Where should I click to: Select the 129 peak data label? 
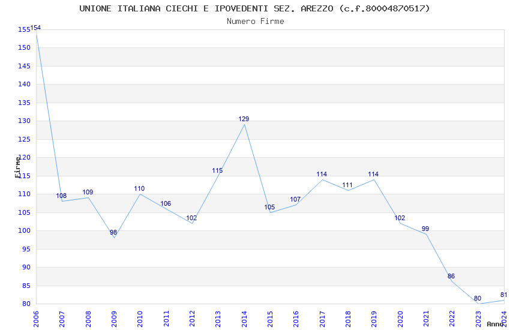coord(244,119)
